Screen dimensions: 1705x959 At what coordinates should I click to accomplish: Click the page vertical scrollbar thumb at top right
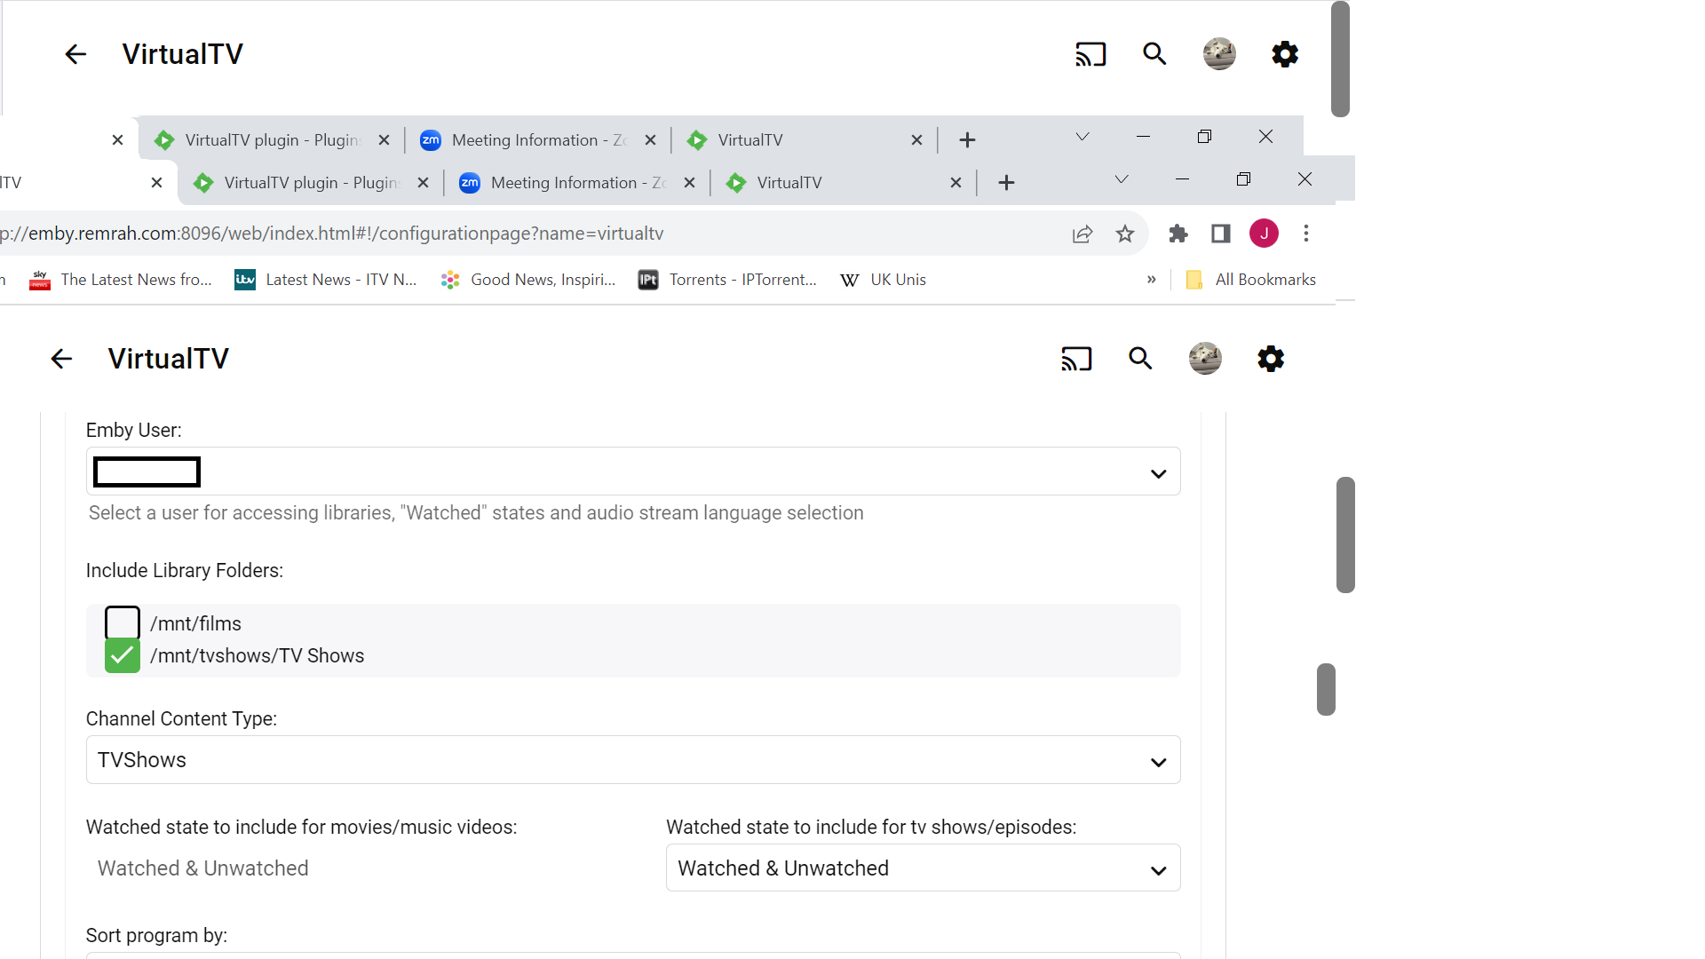1340,59
